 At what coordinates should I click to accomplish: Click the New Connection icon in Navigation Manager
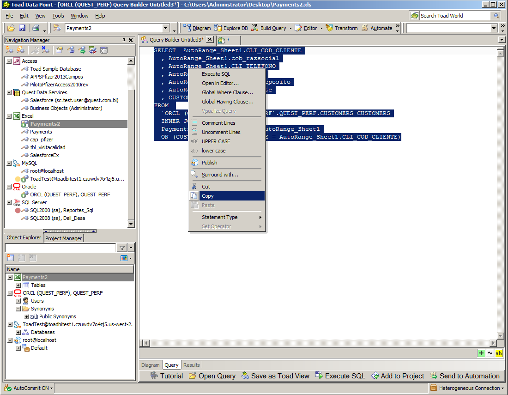point(10,50)
